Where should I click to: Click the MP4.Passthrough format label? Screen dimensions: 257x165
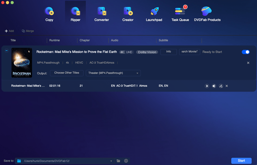(48, 62)
